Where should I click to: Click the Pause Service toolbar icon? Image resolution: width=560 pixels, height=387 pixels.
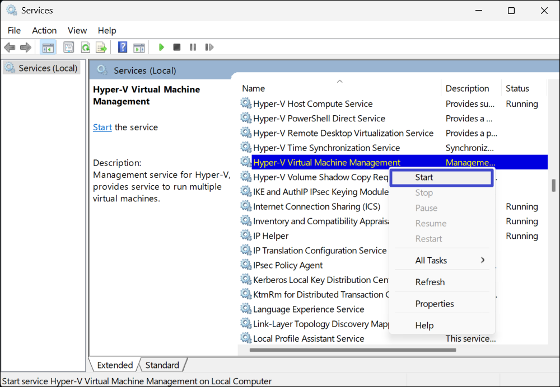point(193,48)
